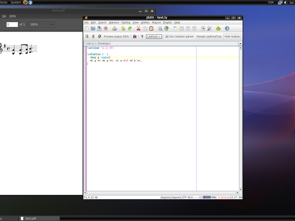Image resolution: width=295 pixels, height=221 pixels.
Task: Click the horizontal scrollbar right arrow
Action: pyautogui.click(x=237, y=193)
